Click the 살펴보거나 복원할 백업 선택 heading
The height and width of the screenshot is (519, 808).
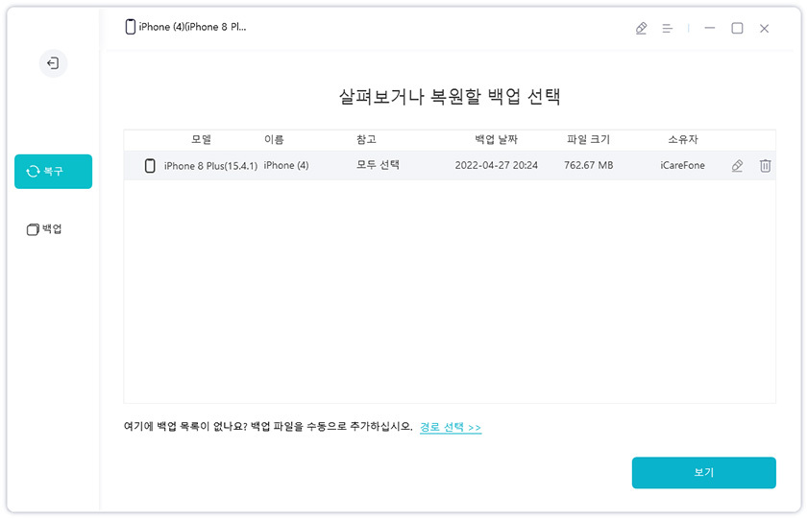450,97
